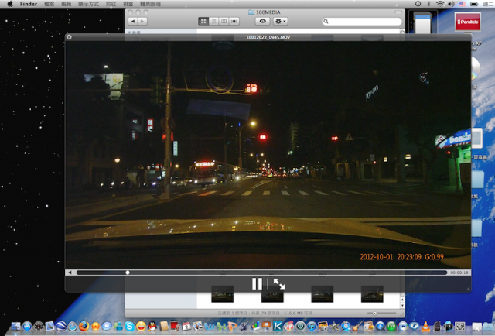Open Time Machine menu bar icon

(418, 4)
